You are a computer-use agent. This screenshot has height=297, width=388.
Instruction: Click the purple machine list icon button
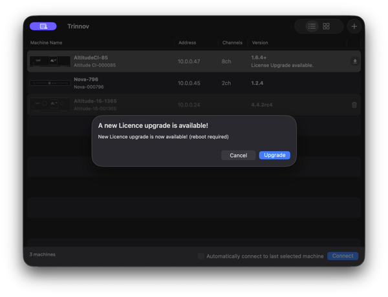tap(43, 26)
